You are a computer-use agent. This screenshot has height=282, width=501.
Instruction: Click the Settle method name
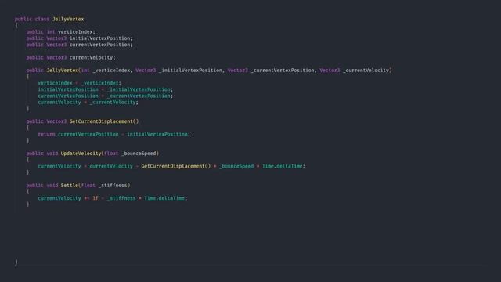70,186
